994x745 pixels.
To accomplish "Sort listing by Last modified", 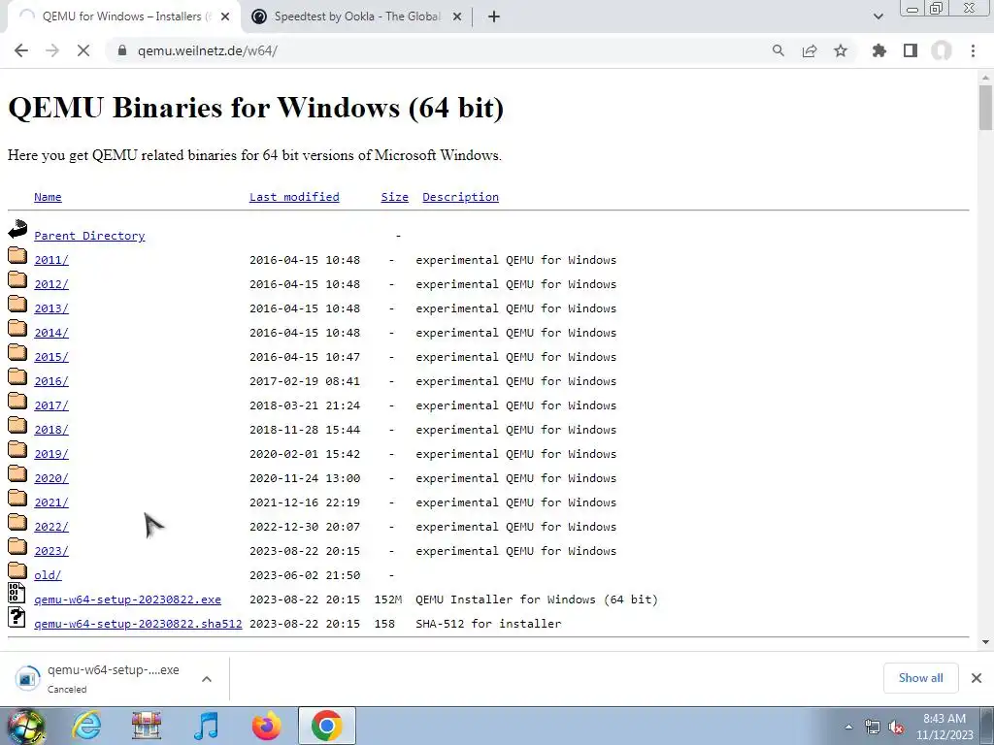I will pyautogui.click(x=294, y=197).
